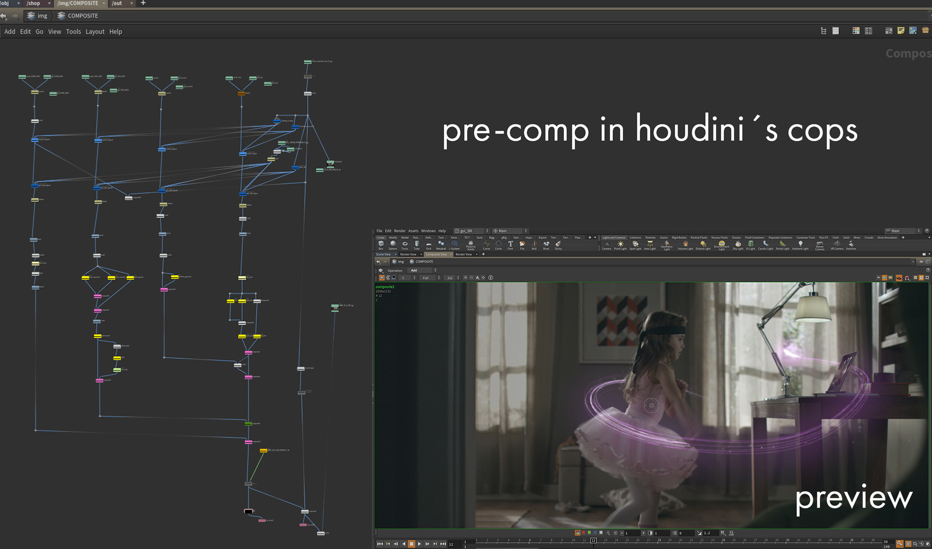This screenshot has width=932, height=549.
Task: Open the Main radial menu dropdown
Action: point(510,231)
